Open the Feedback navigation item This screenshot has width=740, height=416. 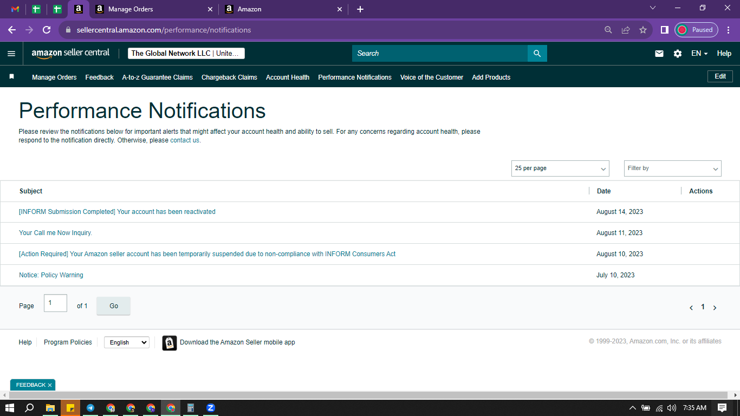100,77
